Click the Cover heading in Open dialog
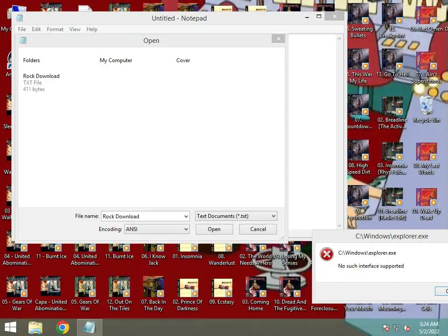 183,60
